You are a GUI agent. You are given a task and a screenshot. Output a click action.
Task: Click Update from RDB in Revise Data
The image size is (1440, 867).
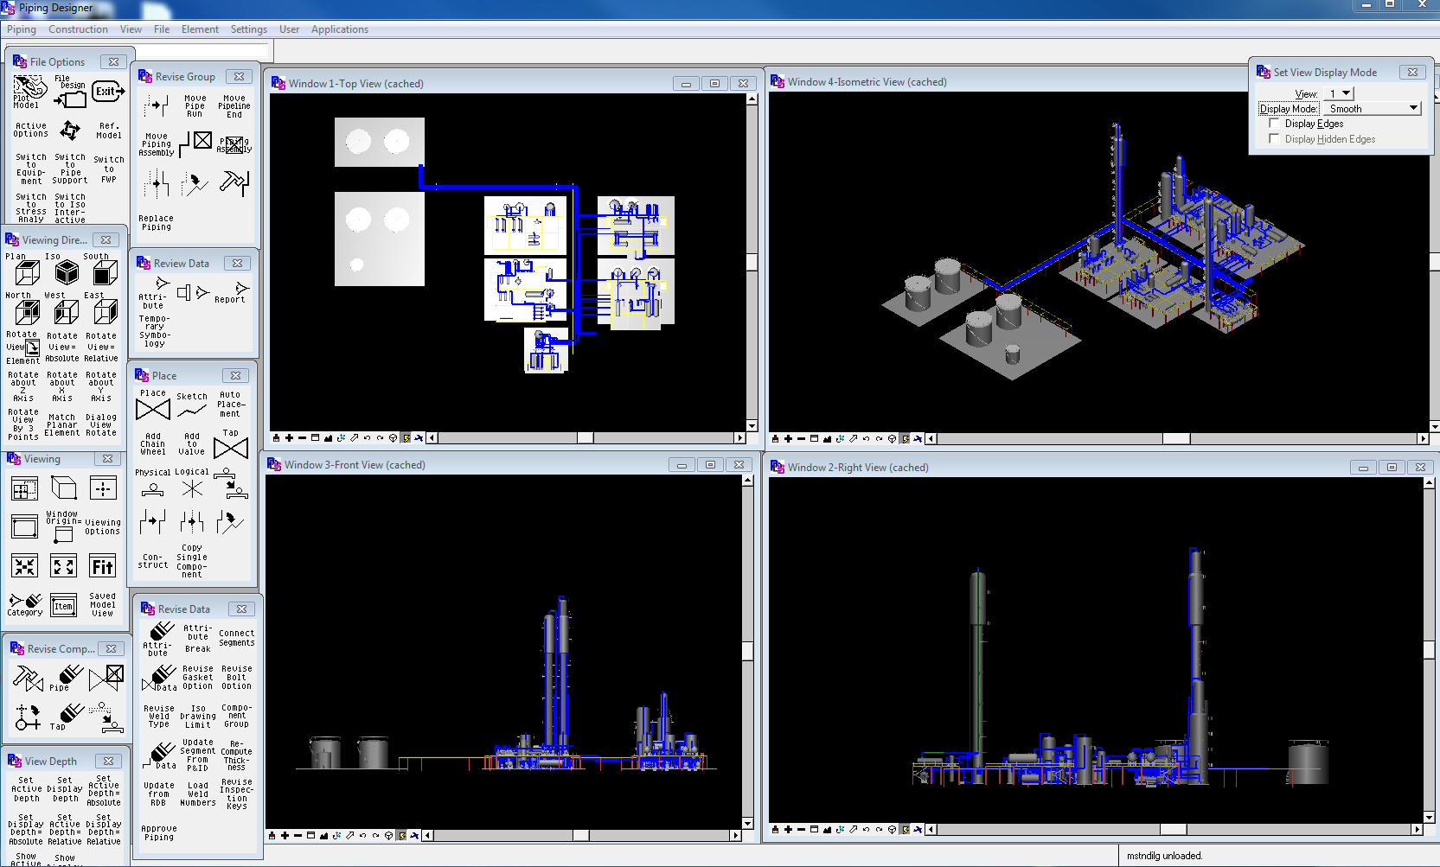159,794
